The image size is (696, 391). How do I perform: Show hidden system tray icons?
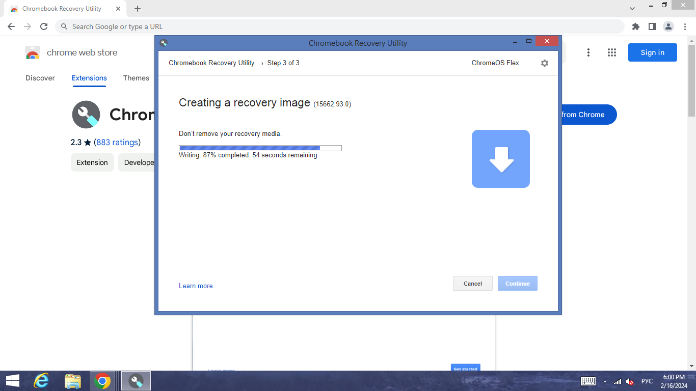point(605,381)
